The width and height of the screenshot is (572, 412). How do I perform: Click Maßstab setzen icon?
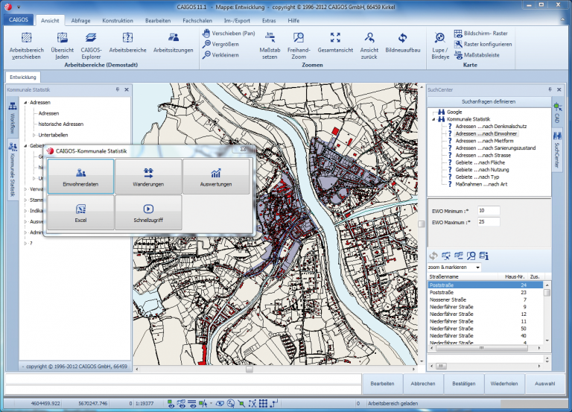coord(269,38)
